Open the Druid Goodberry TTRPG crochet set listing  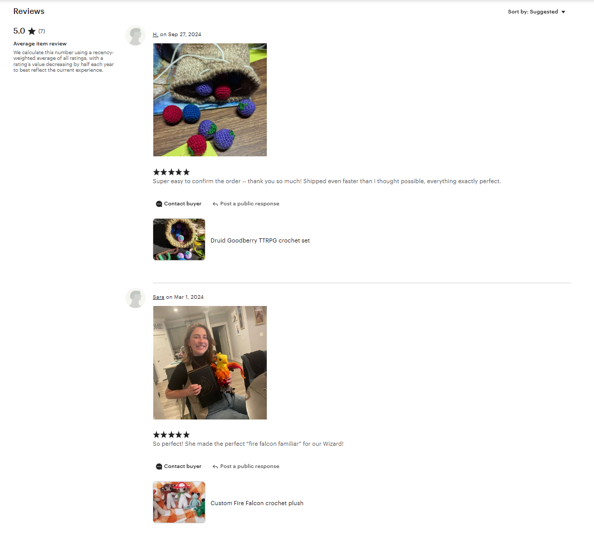tap(260, 240)
